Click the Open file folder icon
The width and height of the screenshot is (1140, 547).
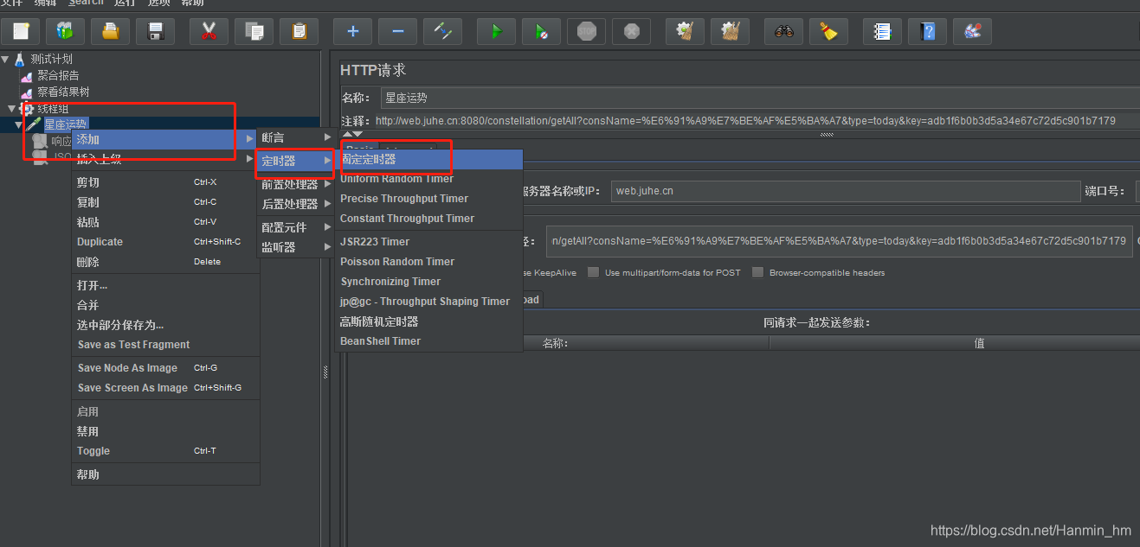pyautogui.click(x=110, y=32)
